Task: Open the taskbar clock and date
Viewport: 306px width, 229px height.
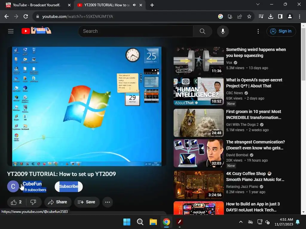Action: 284,222
